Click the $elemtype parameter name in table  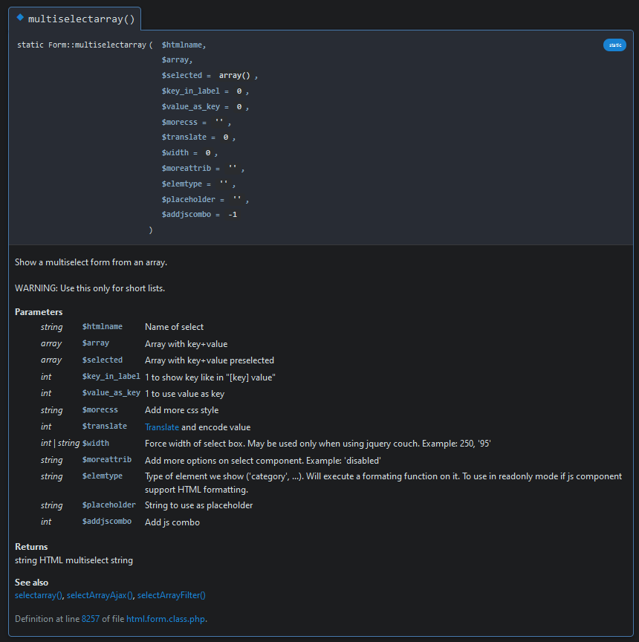[x=102, y=476]
